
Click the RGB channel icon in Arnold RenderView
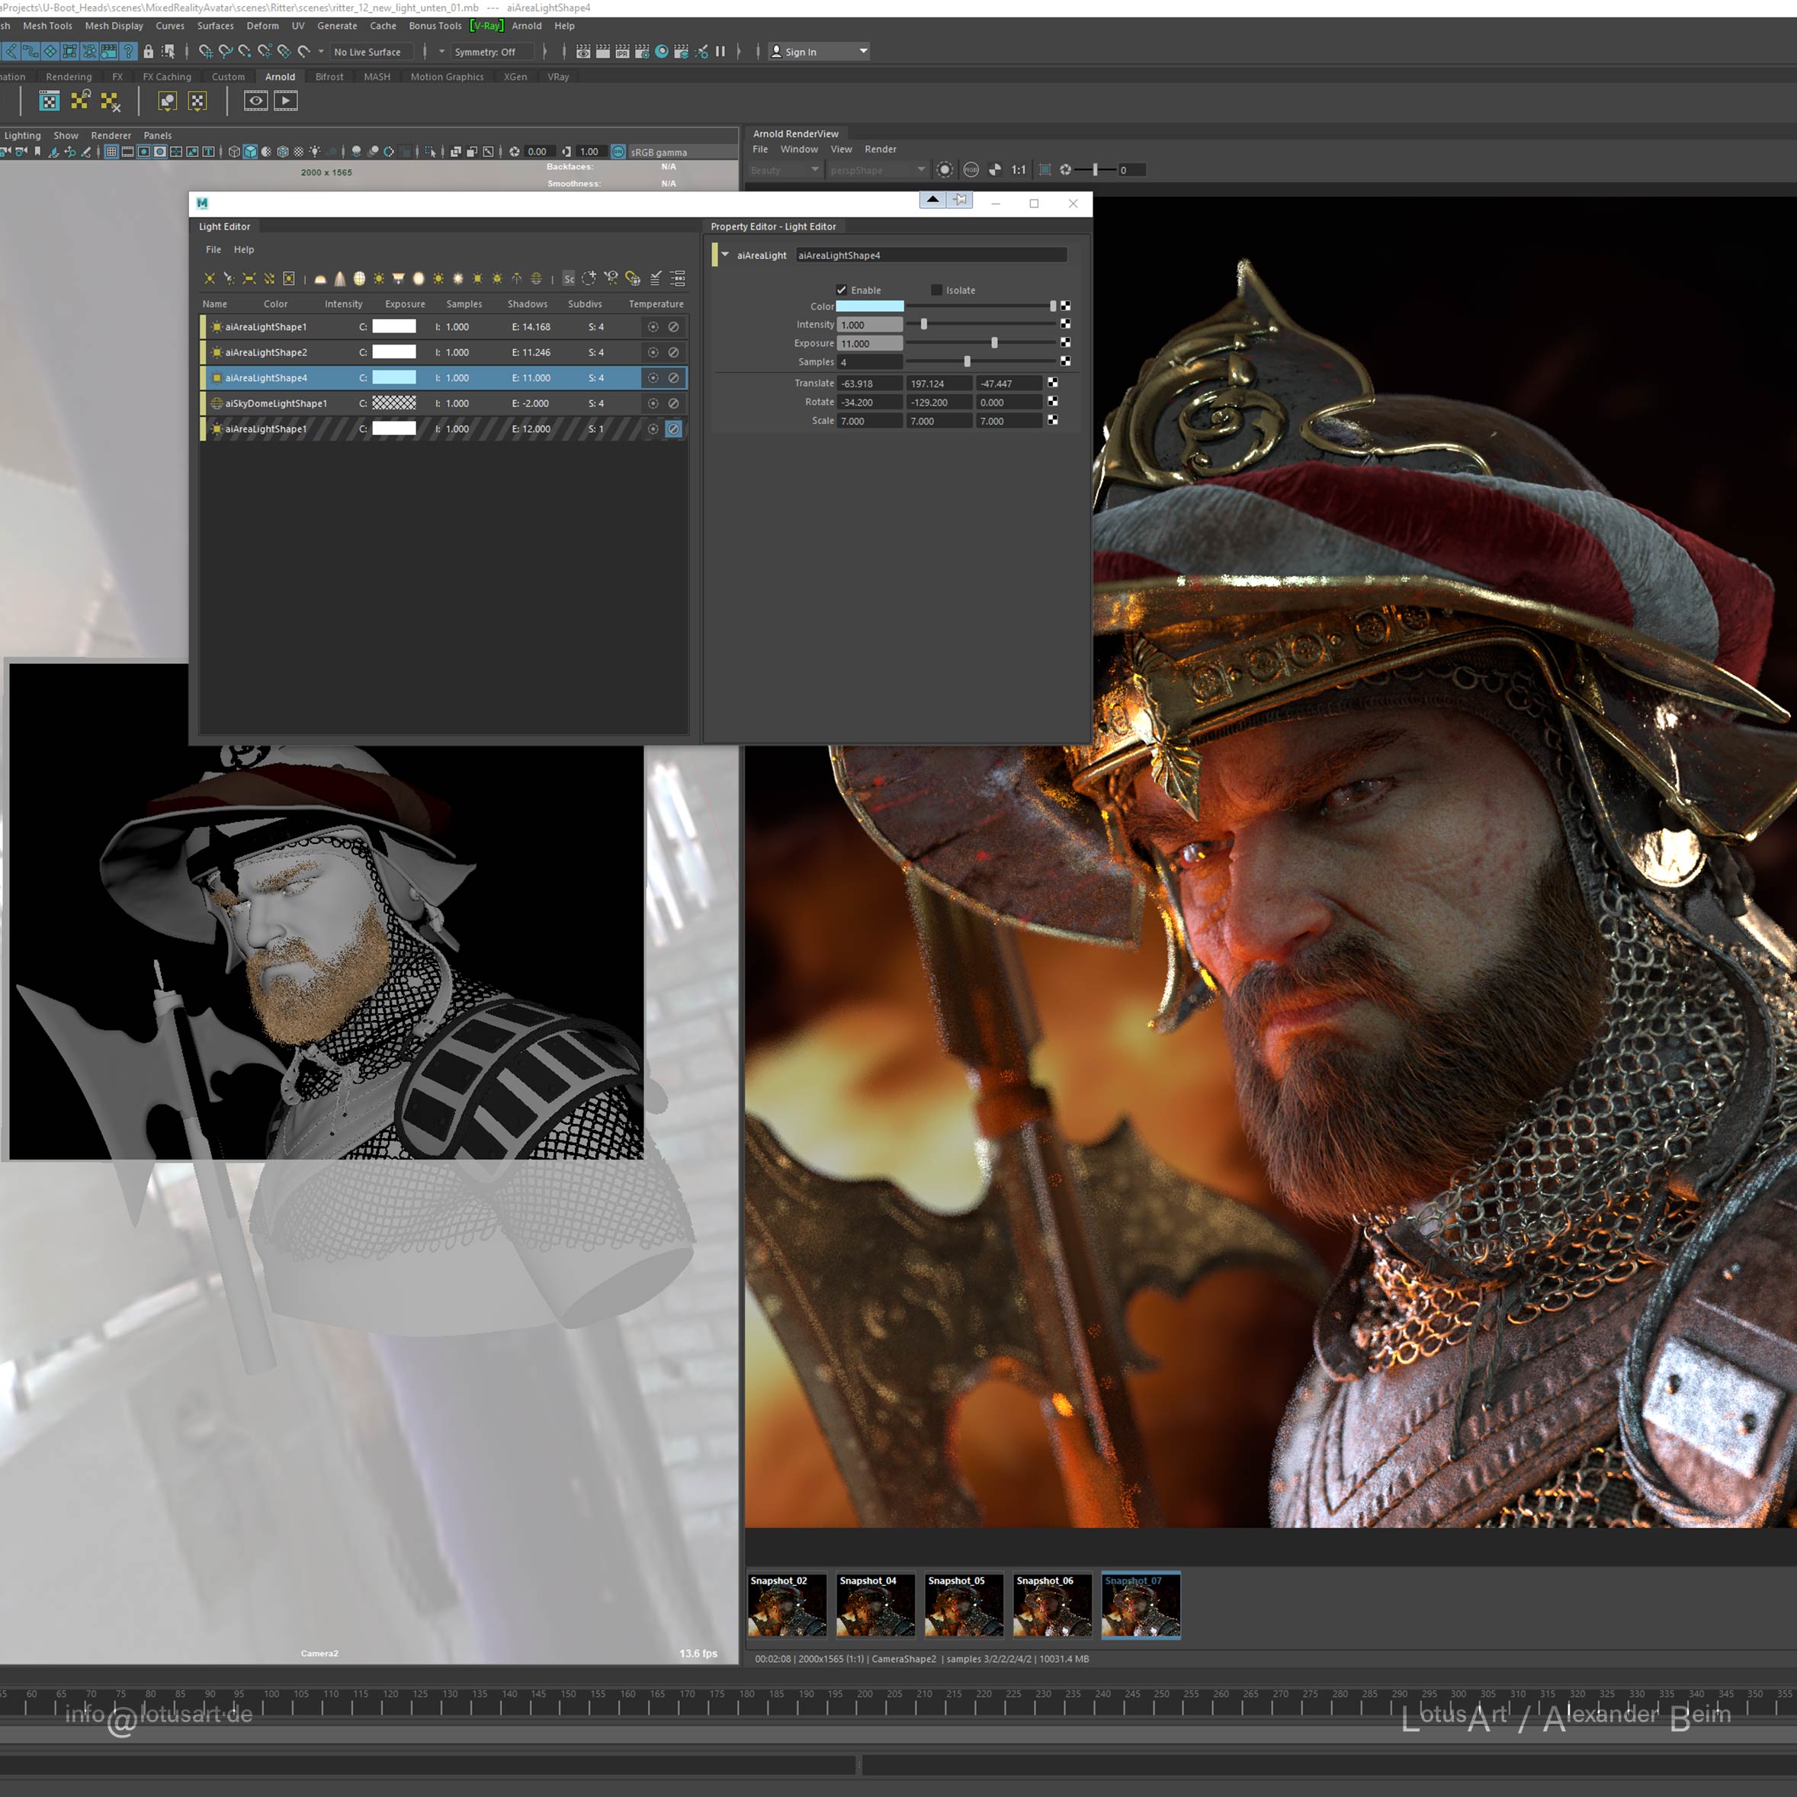coord(971,169)
